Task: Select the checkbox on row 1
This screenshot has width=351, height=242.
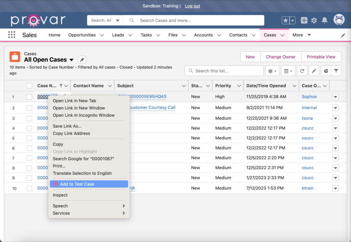Action: click(x=29, y=97)
